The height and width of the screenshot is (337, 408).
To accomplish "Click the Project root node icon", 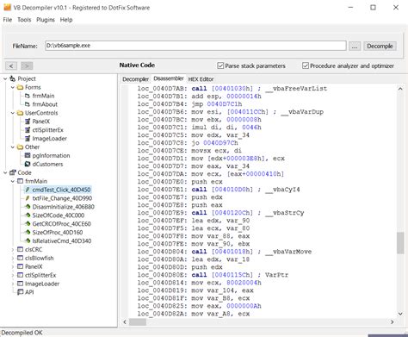I will click(x=13, y=78).
